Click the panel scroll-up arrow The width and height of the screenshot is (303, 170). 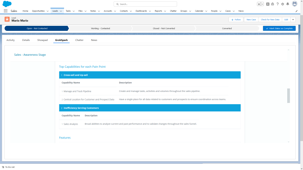(x=288, y=50)
